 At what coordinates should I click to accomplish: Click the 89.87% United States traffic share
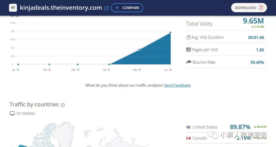point(240,127)
